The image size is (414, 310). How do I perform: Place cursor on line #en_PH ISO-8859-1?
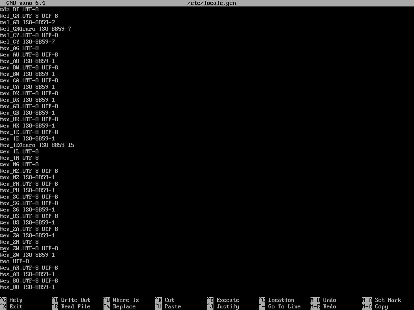tap(27, 191)
